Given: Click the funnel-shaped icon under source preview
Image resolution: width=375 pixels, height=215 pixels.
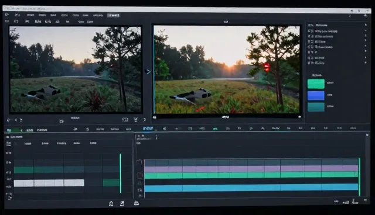Looking at the screenshot, I should (x=135, y=119).
